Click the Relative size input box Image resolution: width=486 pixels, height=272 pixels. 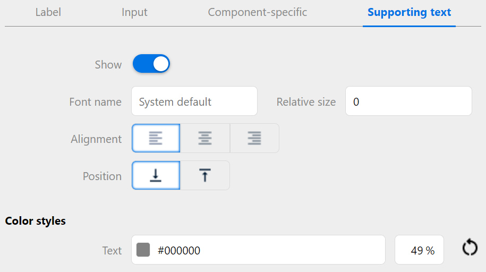tap(408, 101)
